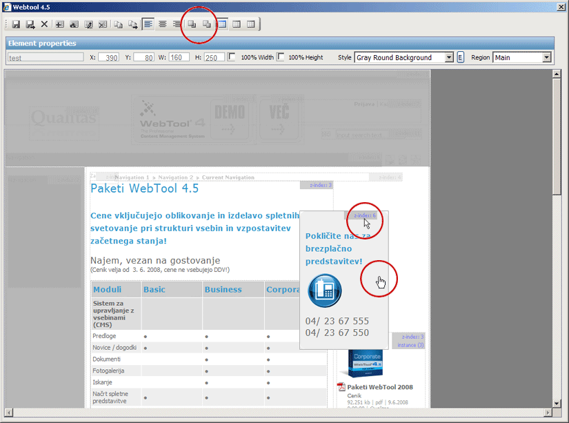569x423 pixels.
Task: Click the W width input field
Action: (x=179, y=58)
